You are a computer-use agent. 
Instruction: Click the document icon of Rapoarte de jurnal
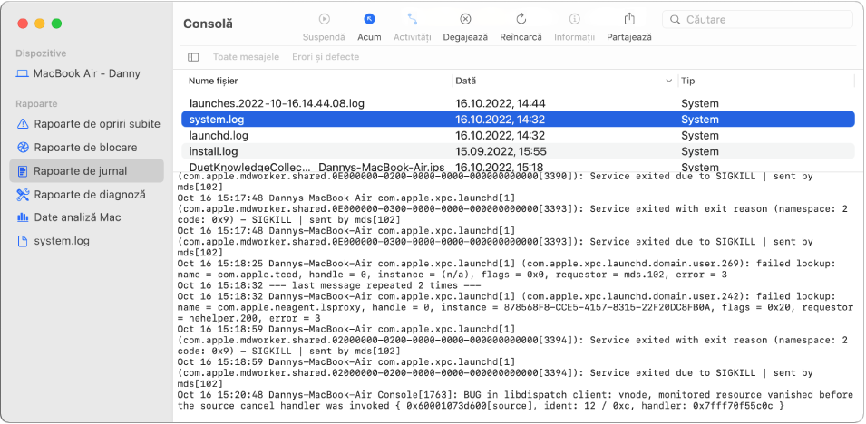pos(23,171)
